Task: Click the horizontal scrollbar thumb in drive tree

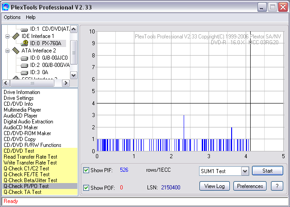Action: pos(32,83)
